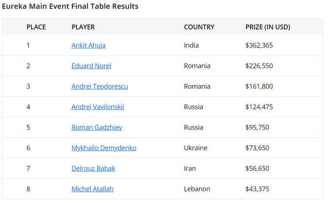Click the PRIZE (IN USD) column header
Screen dimensions: 330x203
point(268,27)
